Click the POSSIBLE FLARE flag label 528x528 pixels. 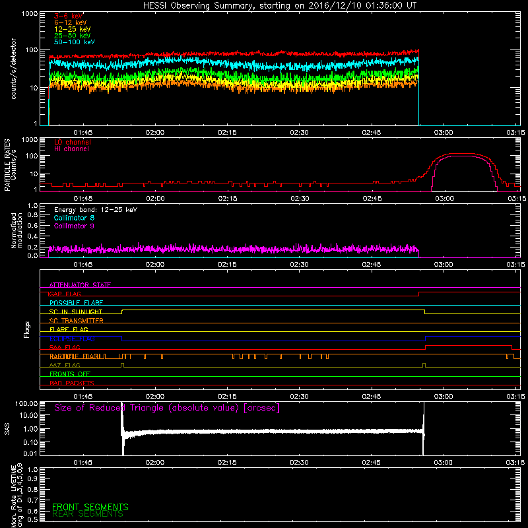pyautogui.click(x=76, y=303)
